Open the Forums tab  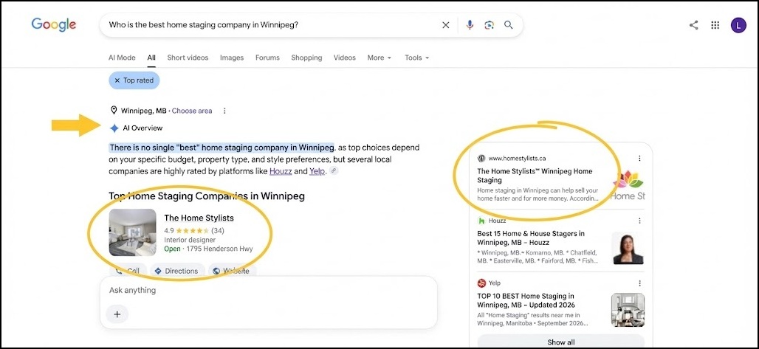coord(268,58)
